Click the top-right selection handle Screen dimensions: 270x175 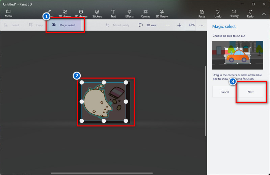coord(126,82)
